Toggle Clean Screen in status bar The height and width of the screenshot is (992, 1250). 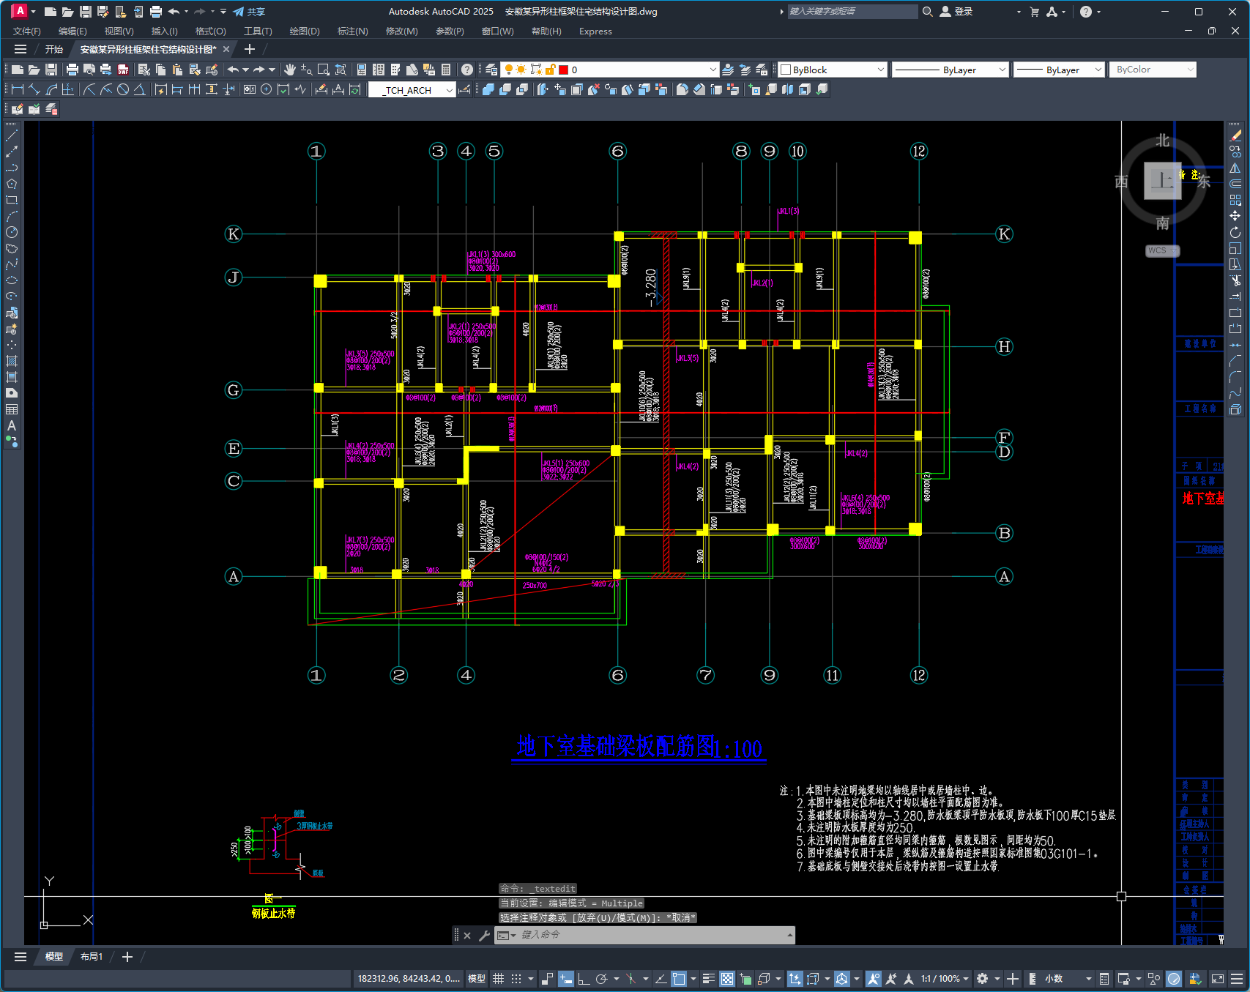[x=1218, y=979]
